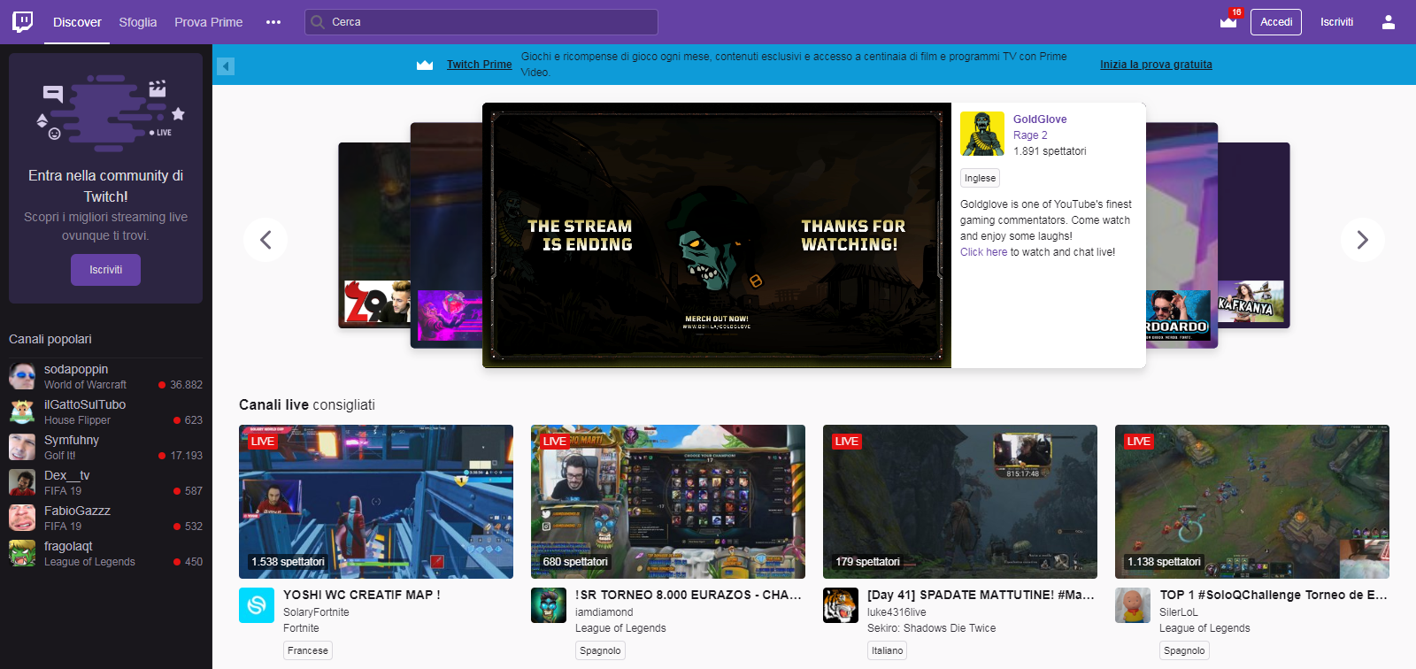Open the Discover tab
Screen dimensions: 1416x669
(77, 22)
